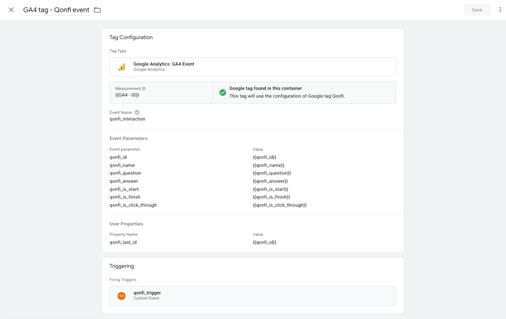The height and width of the screenshot is (319, 506).
Task: Click the value {{qonfi_question}}
Action: coord(272,173)
